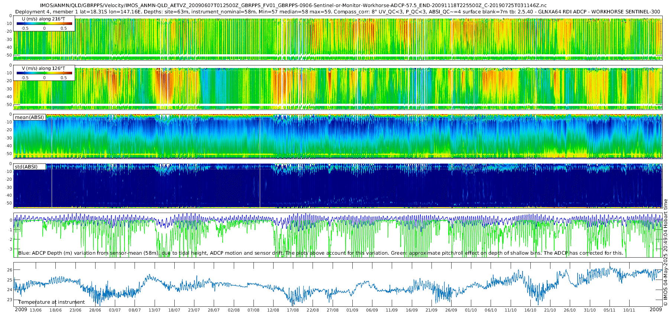Click the 05/11 date tick label

pos(609,310)
